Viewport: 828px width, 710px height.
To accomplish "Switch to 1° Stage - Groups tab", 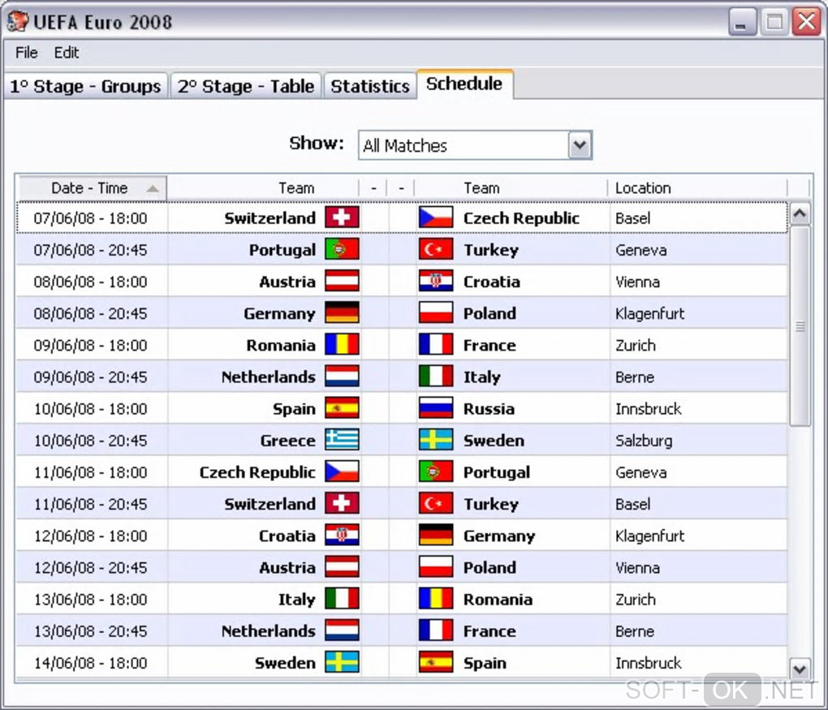I will (85, 86).
